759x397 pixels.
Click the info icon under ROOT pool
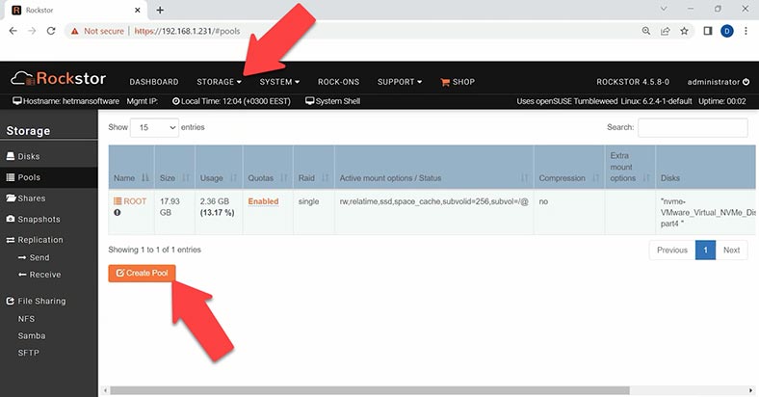click(x=118, y=213)
